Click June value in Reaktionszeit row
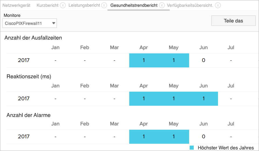This screenshot has height=151, width=259. tap(204, 99)
